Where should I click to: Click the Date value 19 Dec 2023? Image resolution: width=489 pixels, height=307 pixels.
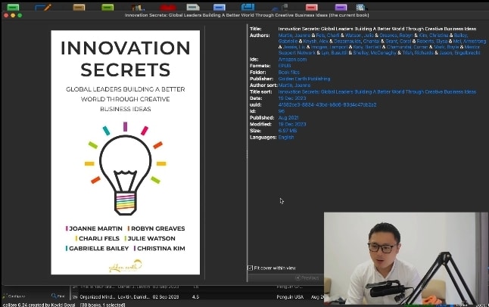click(292, 98)
